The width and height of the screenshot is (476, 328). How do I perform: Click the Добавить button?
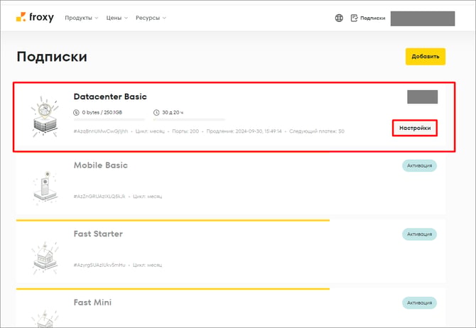(426, 56)
